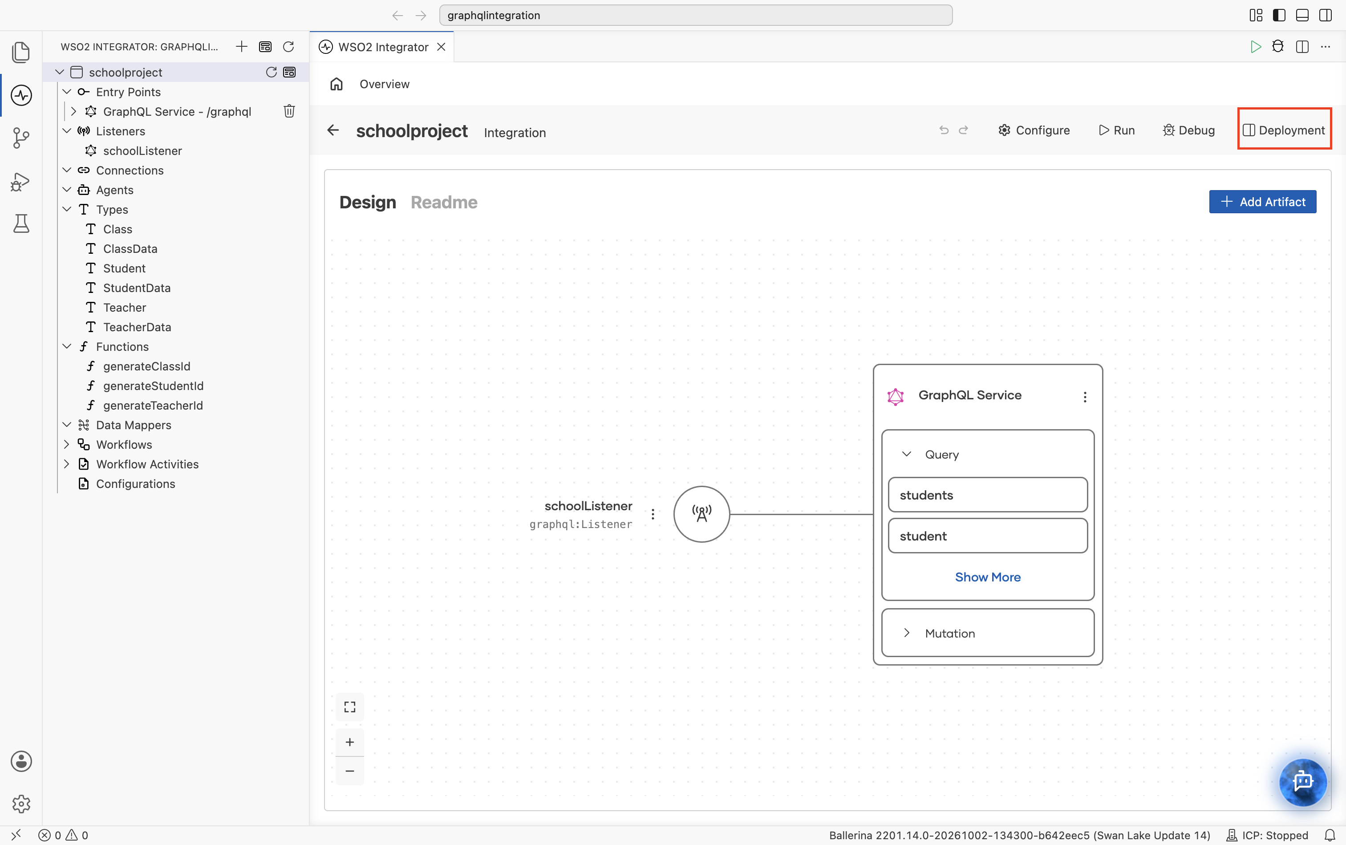Click the undo arrow icon in toolbar

point(944,130)
